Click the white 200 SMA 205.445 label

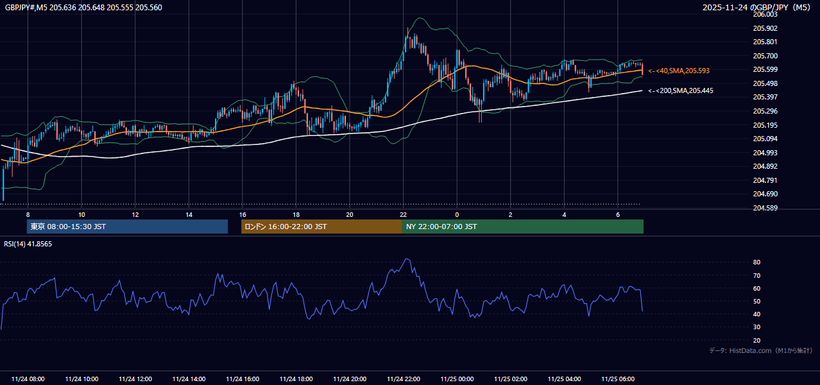[681, 90]
